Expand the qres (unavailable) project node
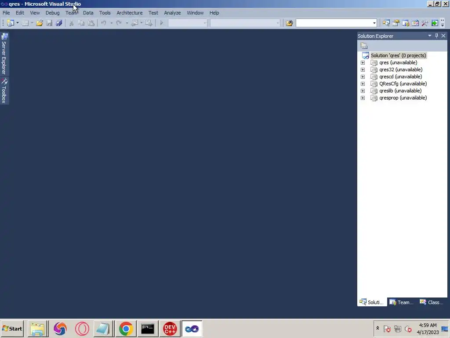The width and height of the screenshot is (450, 338). pos(363,62)
